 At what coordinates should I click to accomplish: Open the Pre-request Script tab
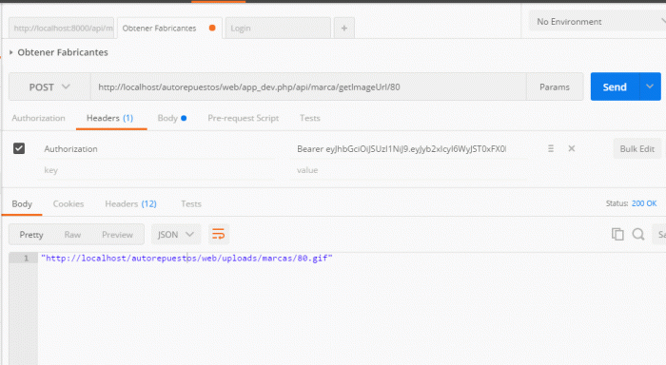coord(243,118)
